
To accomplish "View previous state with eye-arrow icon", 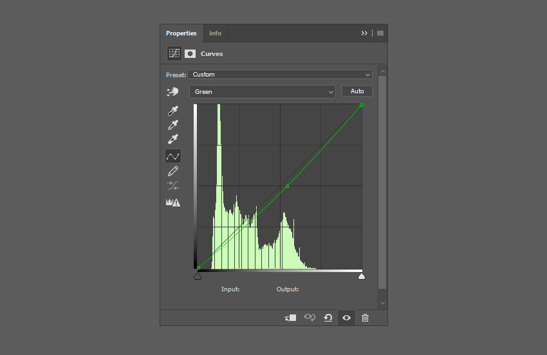I will point(310,317).
